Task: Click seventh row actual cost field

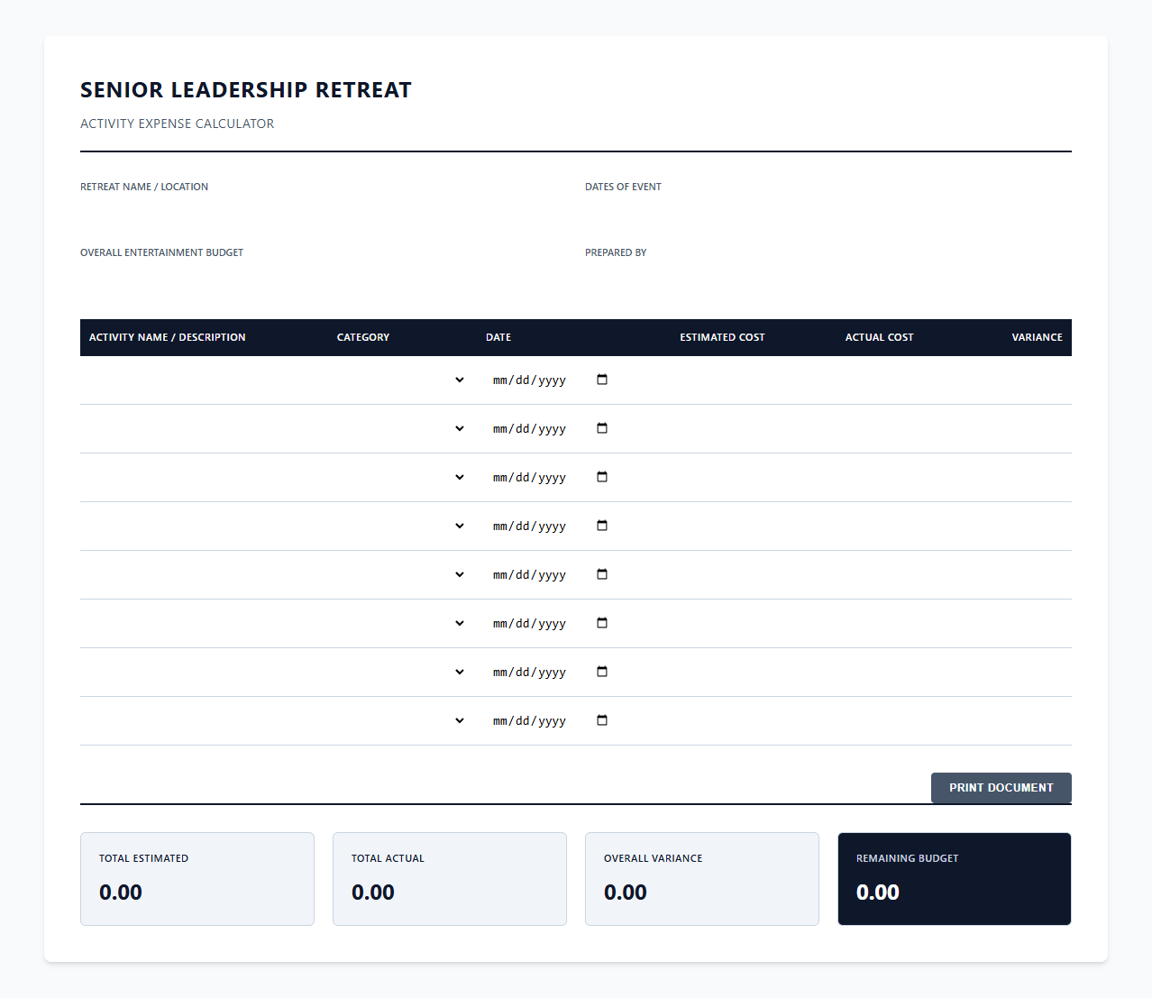Action: click(x=848, y=673)
